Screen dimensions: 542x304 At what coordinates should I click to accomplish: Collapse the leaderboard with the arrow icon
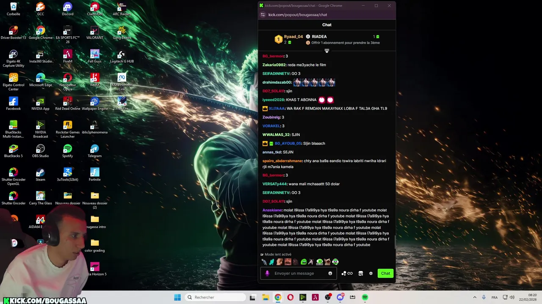pyautogui.click(x=326, y=51)
